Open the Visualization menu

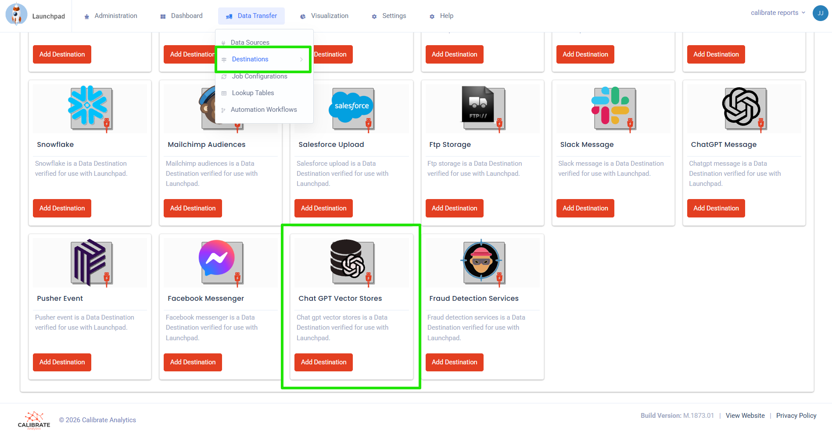(x=324, y=16)
